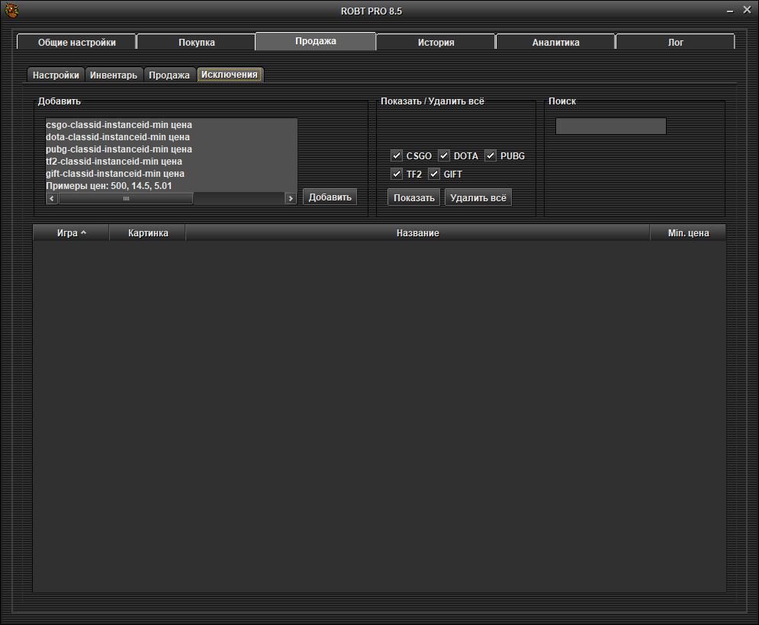Click the horizontal scrollbar thumb in Добавить box
The height and width of the screenshot is (625, 759).
click(126, 198)
